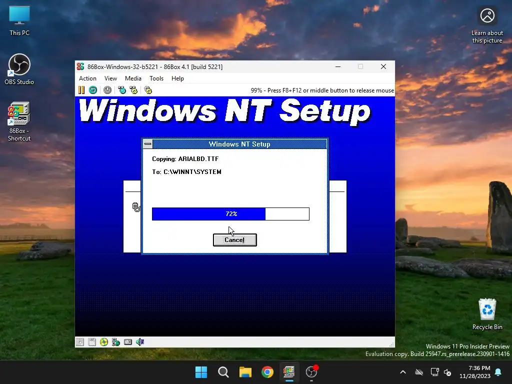Screen dimensions: 512x384
Task: Click the hard disk status bar icon
Action: tap(128, 342)
